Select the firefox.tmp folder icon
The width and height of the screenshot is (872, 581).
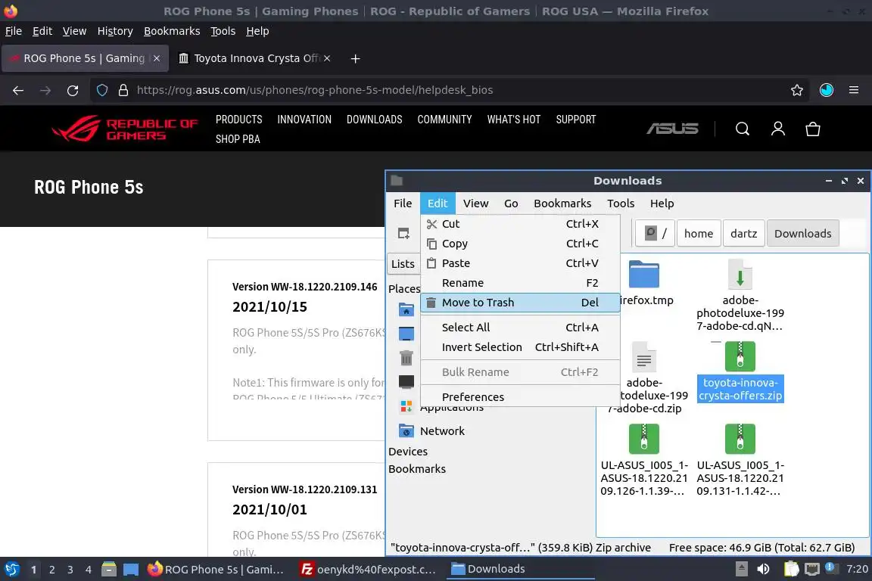[644, 275]
